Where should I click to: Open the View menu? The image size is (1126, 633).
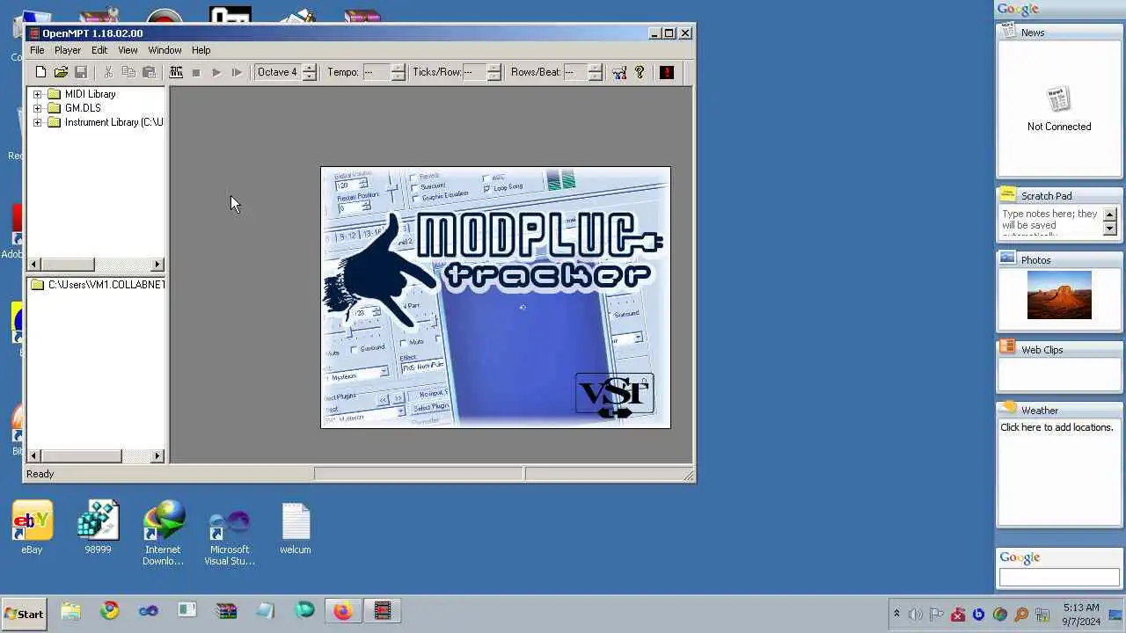click(128, 50)
